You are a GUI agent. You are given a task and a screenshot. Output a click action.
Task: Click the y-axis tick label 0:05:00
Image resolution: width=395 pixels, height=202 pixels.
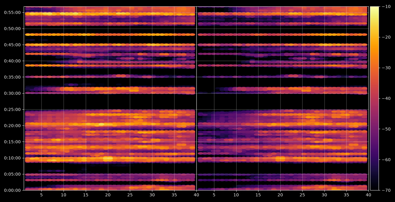(x=12, y=174)
